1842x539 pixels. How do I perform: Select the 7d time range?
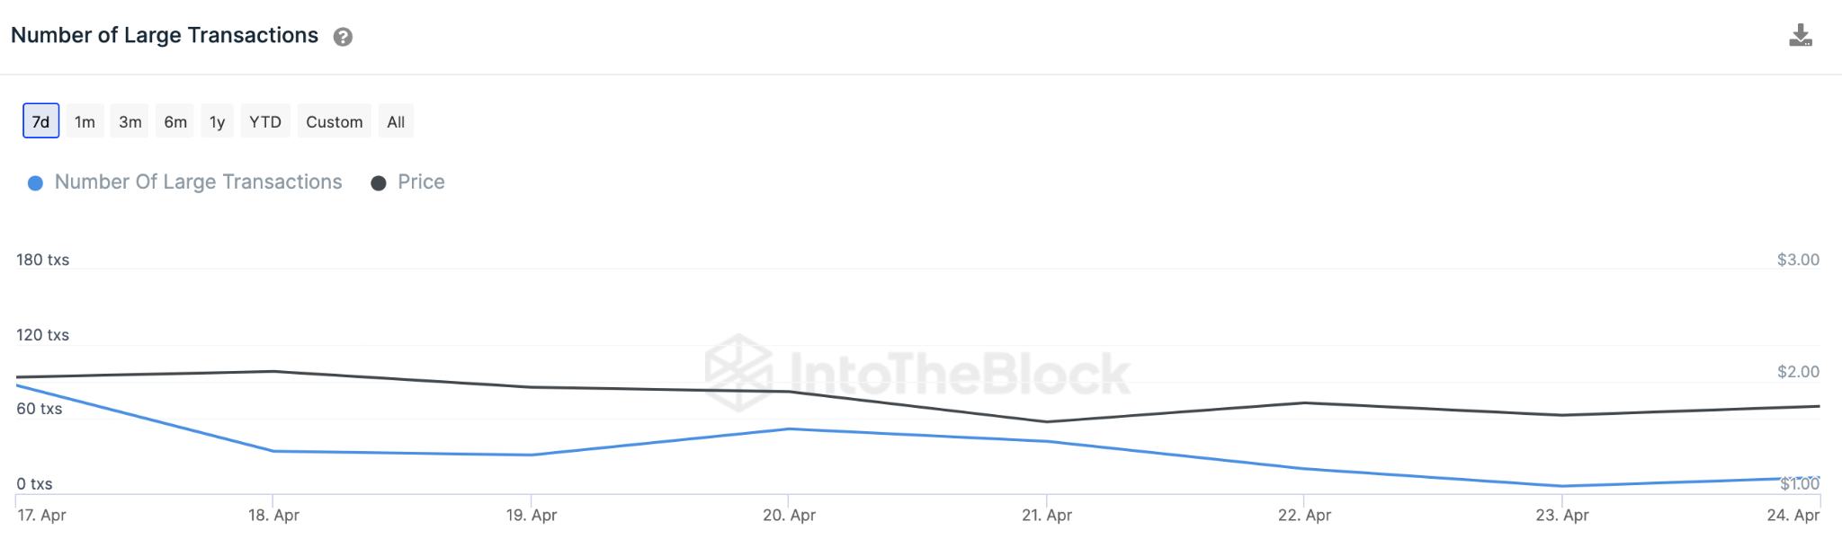click(41, 121)
